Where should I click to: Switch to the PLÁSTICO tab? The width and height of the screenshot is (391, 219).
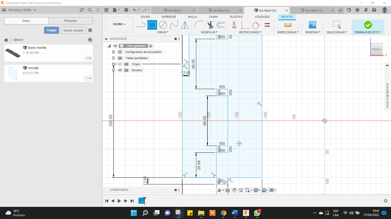point(237,17)
